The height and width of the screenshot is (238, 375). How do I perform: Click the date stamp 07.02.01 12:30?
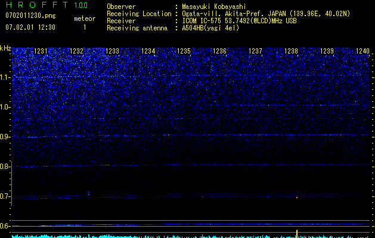tap(30, 27)
